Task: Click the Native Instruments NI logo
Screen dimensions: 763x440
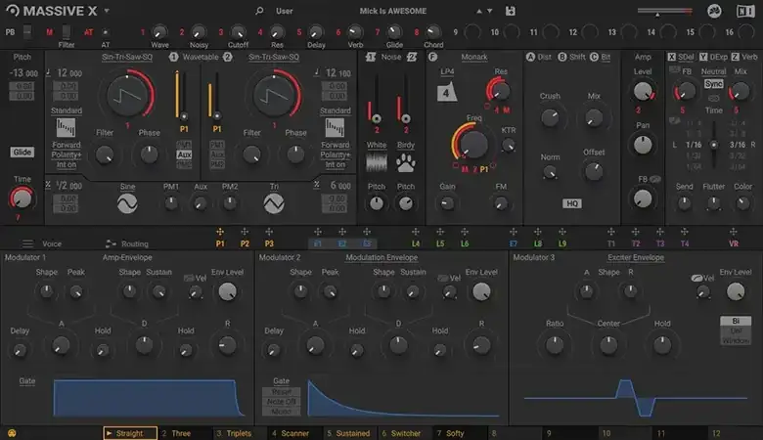Action: point(745,11)
